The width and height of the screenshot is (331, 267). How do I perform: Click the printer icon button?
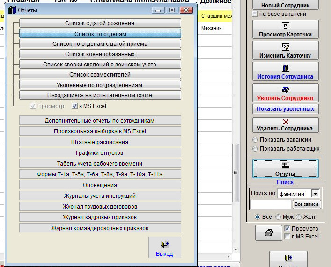(x=269, y=233)
